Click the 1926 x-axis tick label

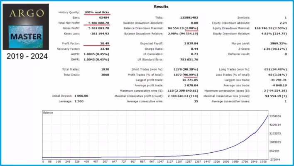[263, 161]
